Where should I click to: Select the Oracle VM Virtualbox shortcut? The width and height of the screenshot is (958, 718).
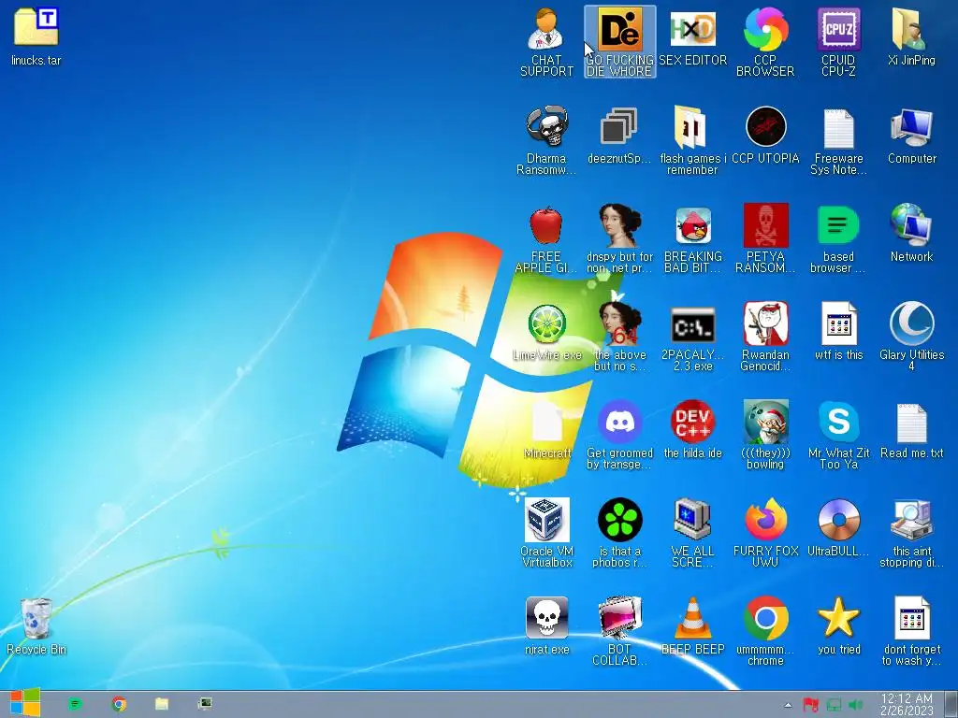point(546,520)
